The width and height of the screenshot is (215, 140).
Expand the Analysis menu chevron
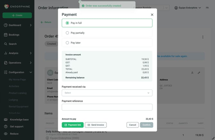(31, 53)
